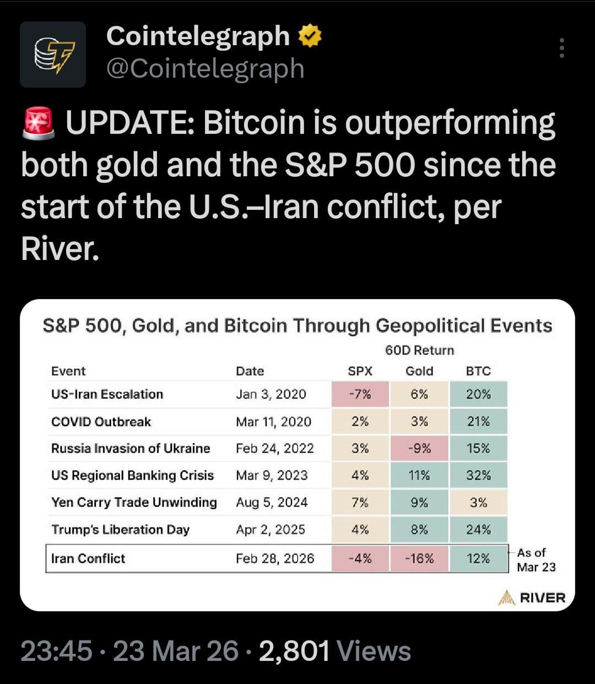Click the BTC column header
This screenshot has height=684, width=595.
click(x=478, y=371)
